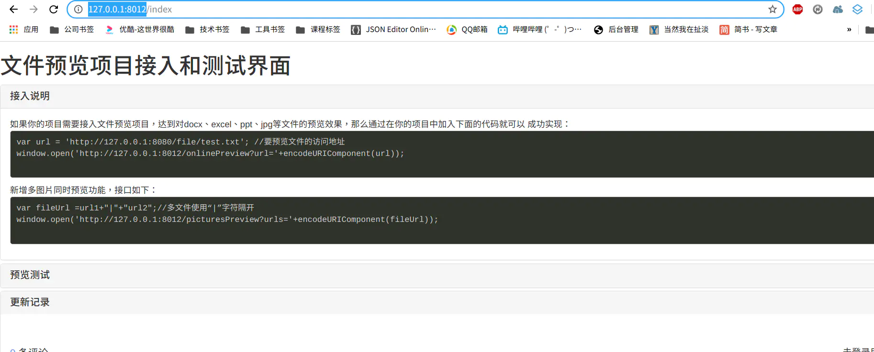Open the 课程标签 bookmark folder
Viewport: 874px width, 352px height.
tap(318, 30)
